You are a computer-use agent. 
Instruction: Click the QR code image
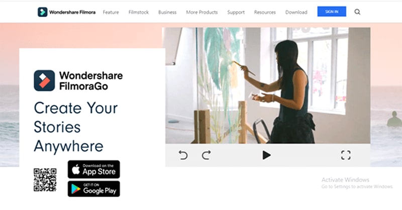(45, 180)
